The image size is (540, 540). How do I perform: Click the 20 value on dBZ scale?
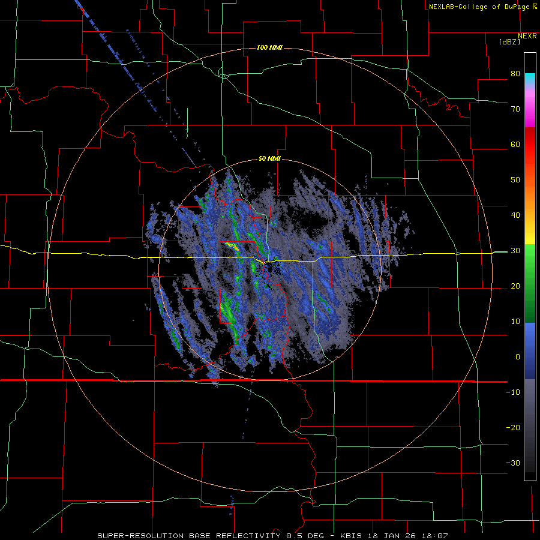515,286
